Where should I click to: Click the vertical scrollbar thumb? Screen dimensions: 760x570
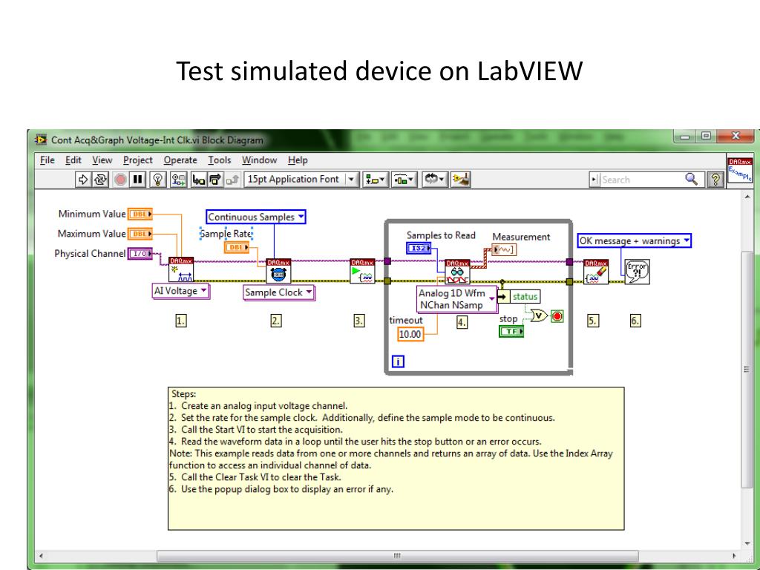(747, 370)
